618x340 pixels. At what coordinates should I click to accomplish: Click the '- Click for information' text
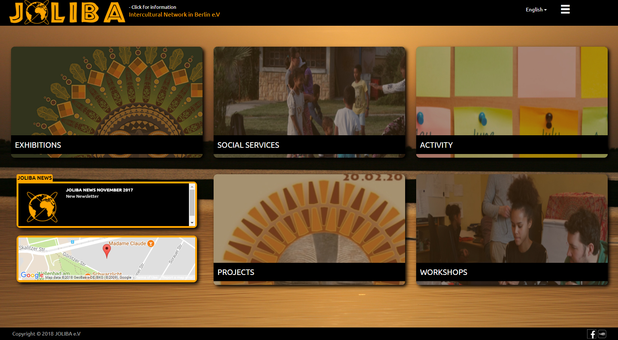tap(152, 7)
